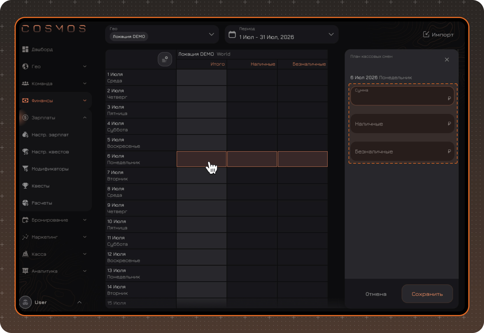Screen dimensions: 484x333
Task: Click the Локация DEMO chip
Action: tap(129, 37)
